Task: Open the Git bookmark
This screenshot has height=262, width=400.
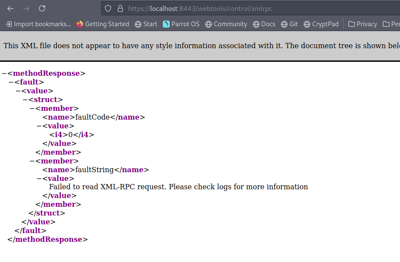Action: pyautogui.click(x=289, y=24)
